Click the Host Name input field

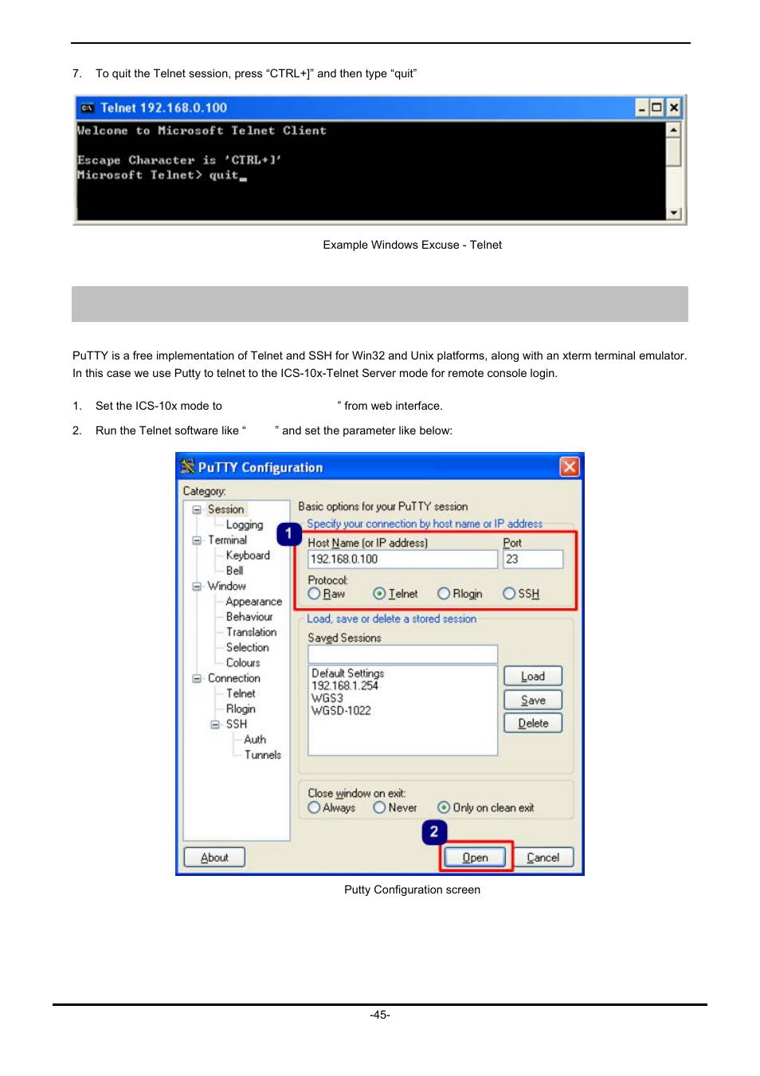point(402,560)
